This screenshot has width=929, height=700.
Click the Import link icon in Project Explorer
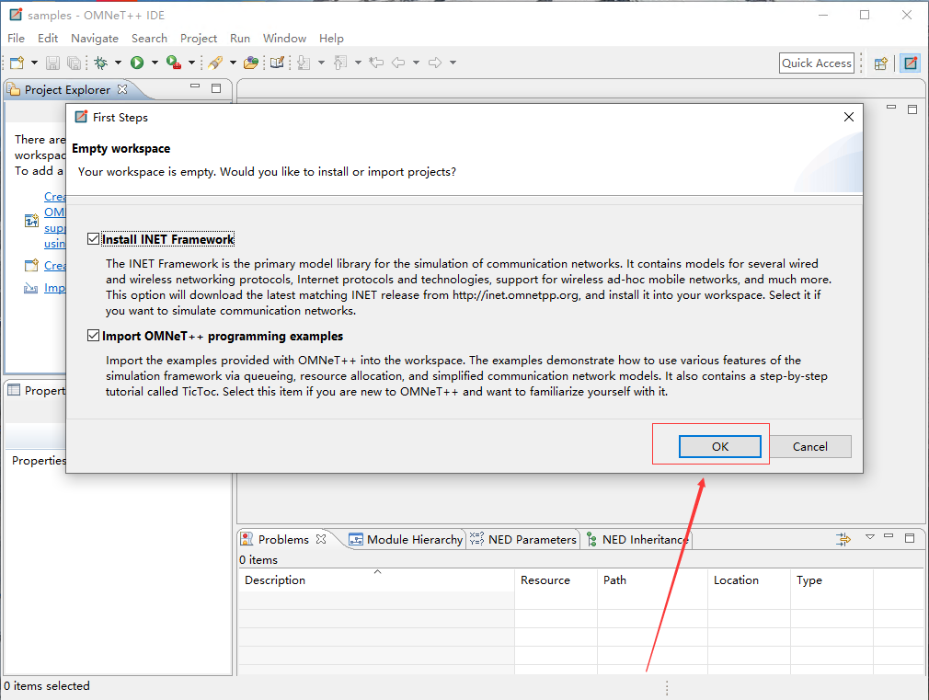[x=30, y=288]
